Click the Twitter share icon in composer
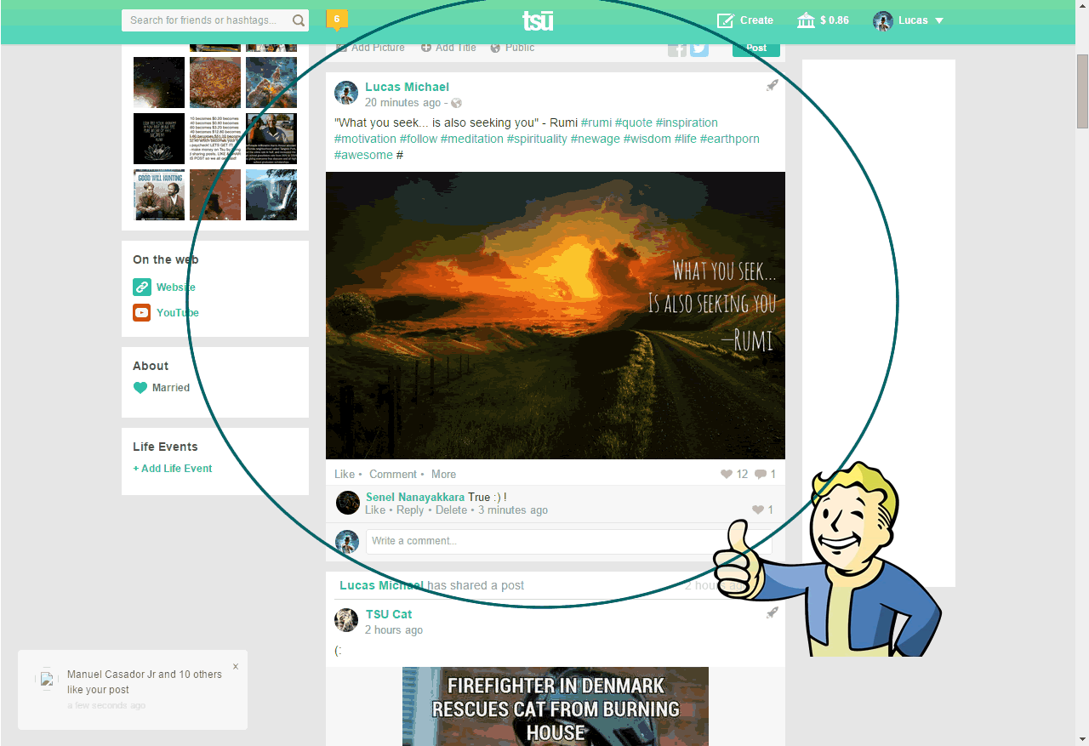The height and width of the screenshot is (746, 1089). 699,49
